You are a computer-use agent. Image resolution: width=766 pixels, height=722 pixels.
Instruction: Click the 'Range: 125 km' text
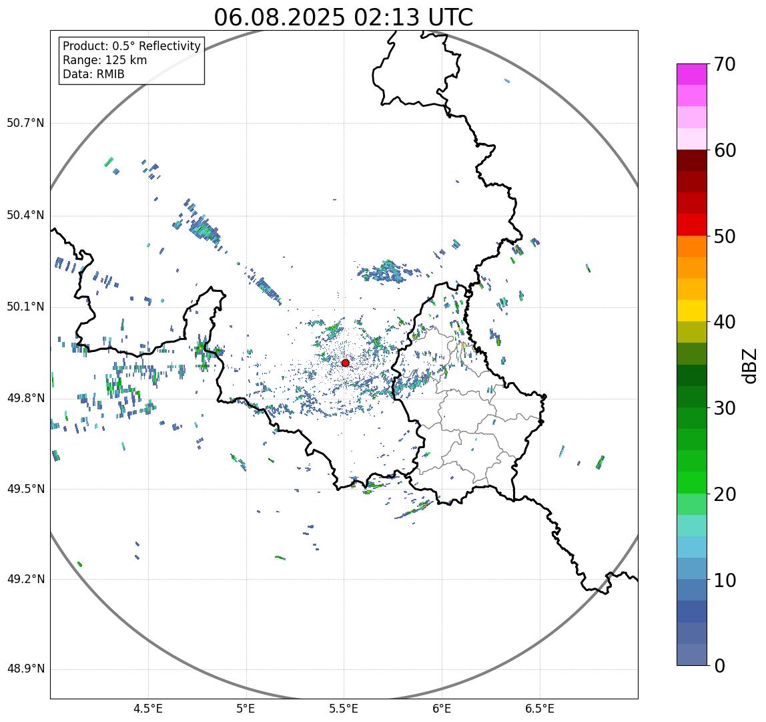click(105, 60)
